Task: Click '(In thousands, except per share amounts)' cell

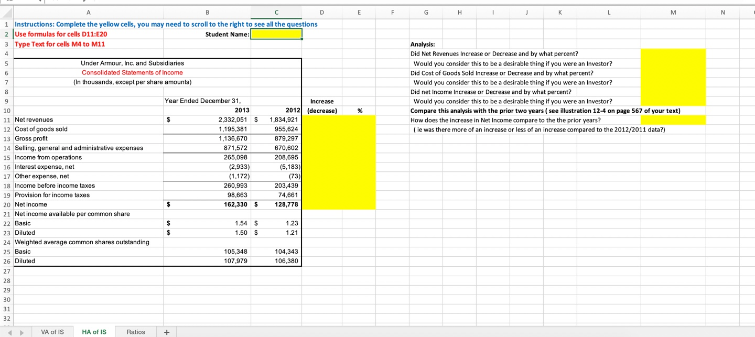Action: (x=132, y=82)
